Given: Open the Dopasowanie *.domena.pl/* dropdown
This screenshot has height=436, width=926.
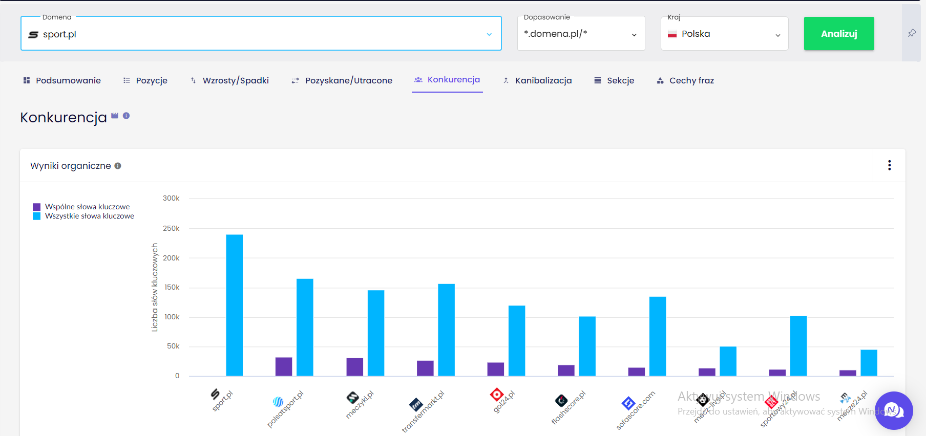Looking at the screenshot, I should coord(581,34).
